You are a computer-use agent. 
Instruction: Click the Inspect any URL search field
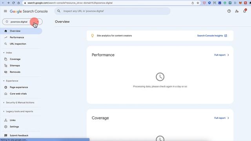tap(113, 11)
